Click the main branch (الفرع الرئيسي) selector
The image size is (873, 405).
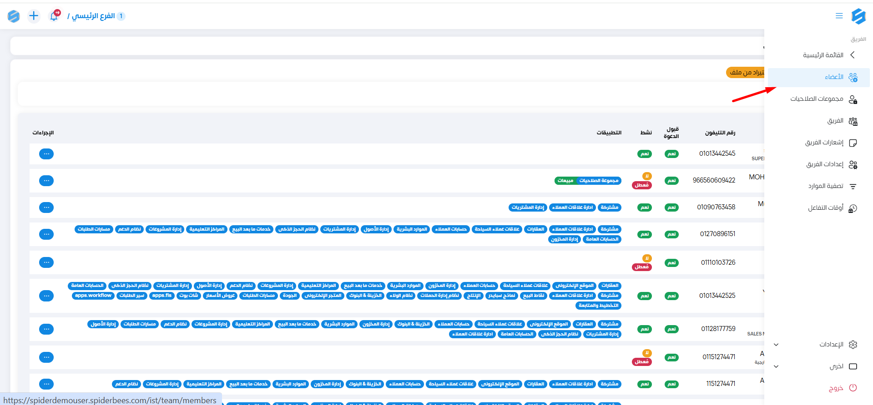click(x=94, y=16)
